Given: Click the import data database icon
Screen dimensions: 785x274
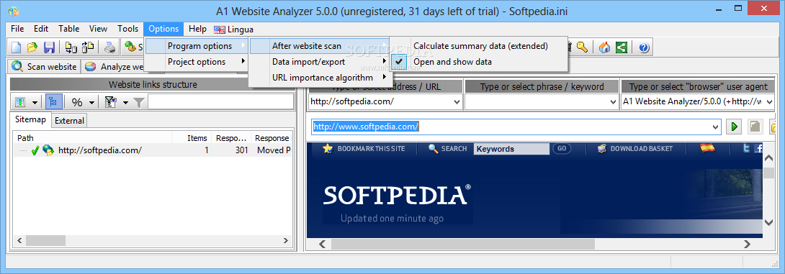Looking at the screenshot, I should [71, 47].
